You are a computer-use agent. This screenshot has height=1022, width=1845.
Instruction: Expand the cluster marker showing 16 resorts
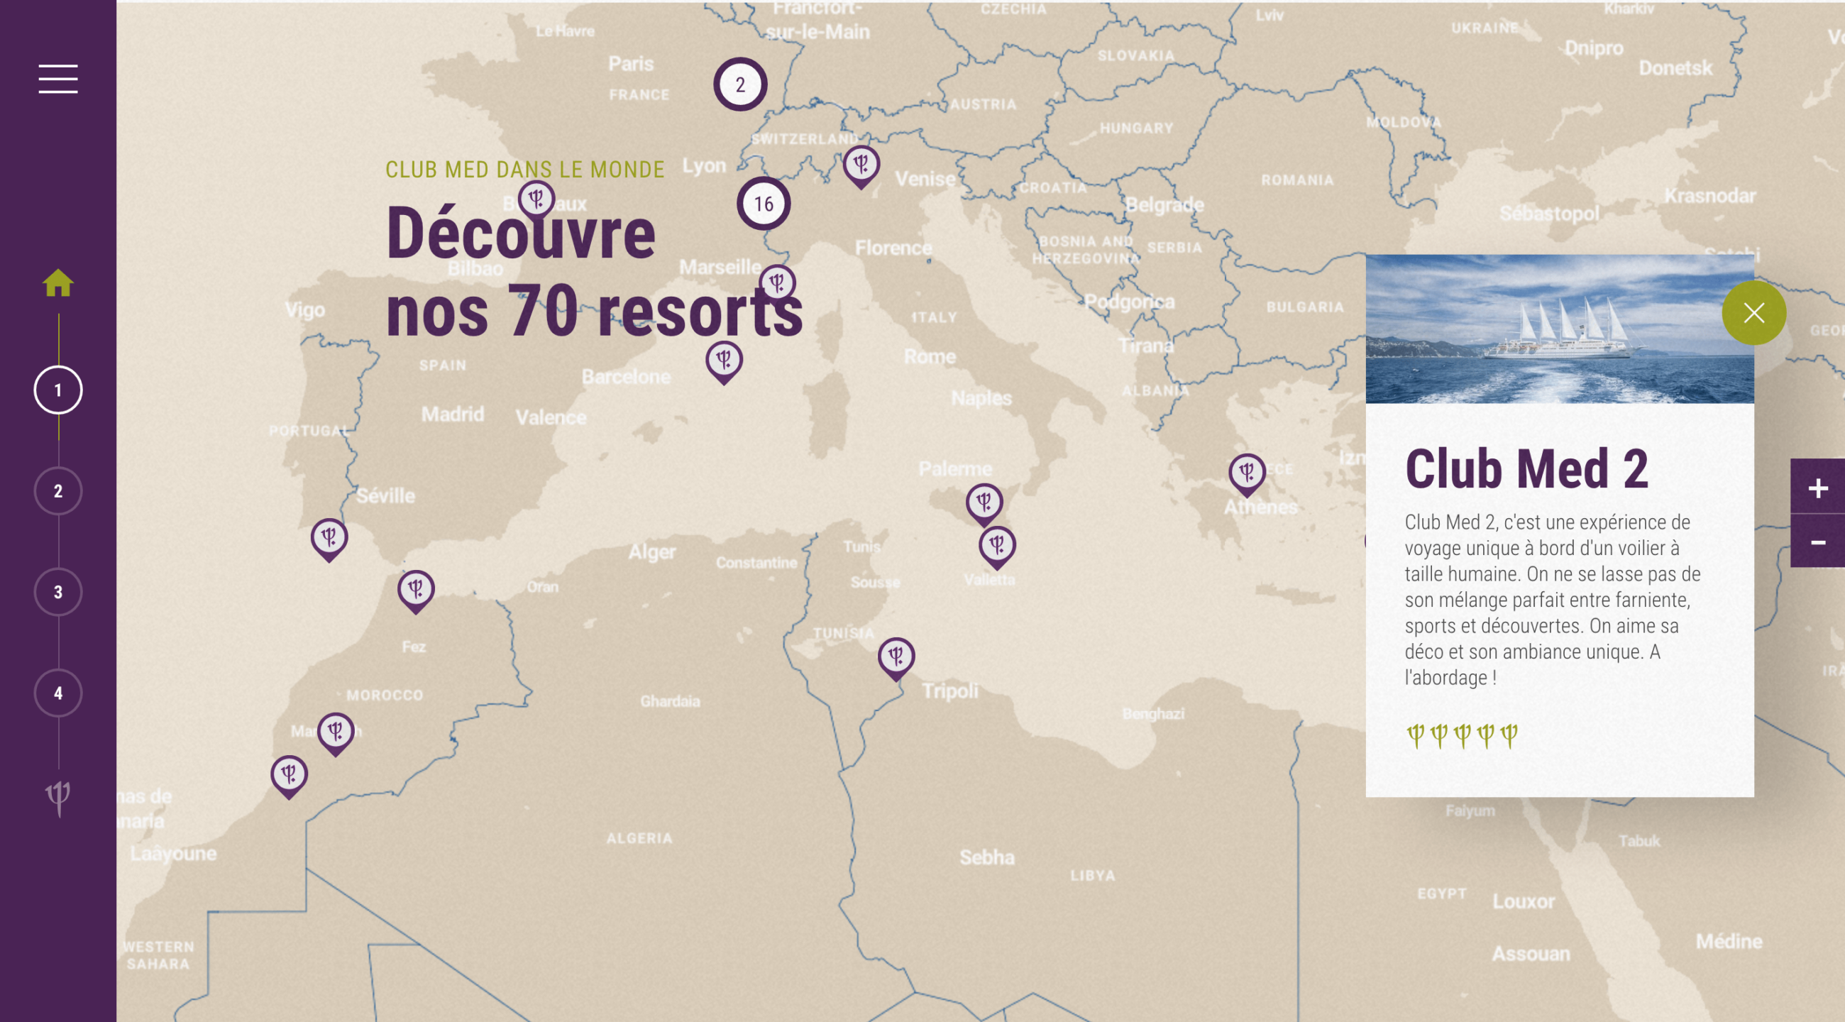click(x=764, y=204)
